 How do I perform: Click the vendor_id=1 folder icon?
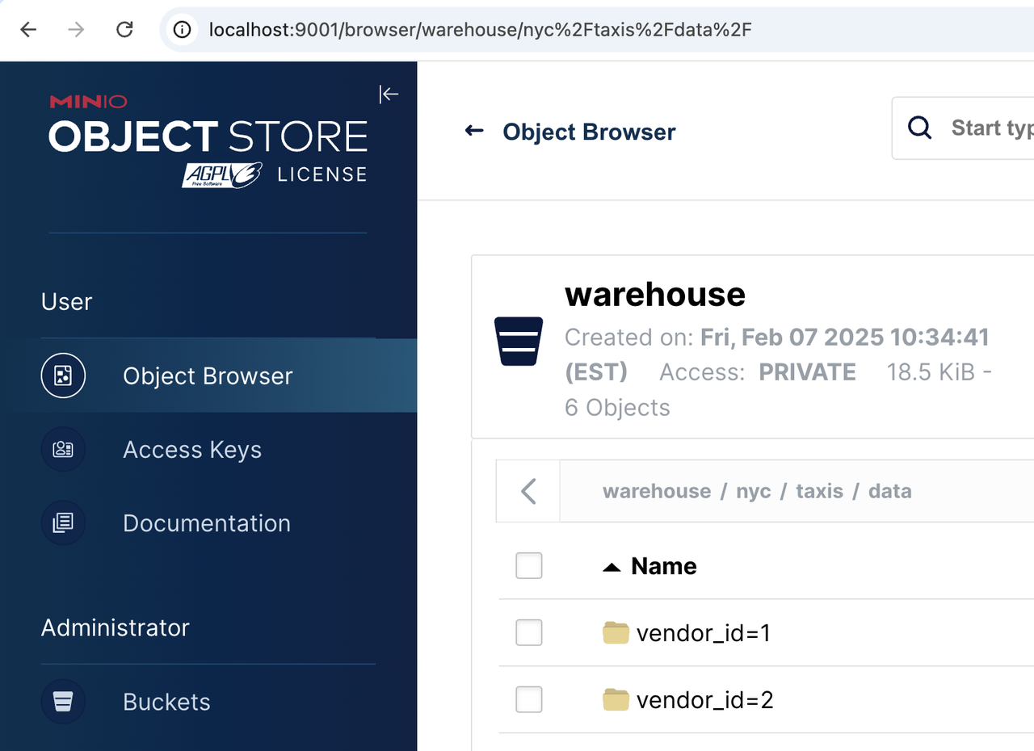point(616,633)
